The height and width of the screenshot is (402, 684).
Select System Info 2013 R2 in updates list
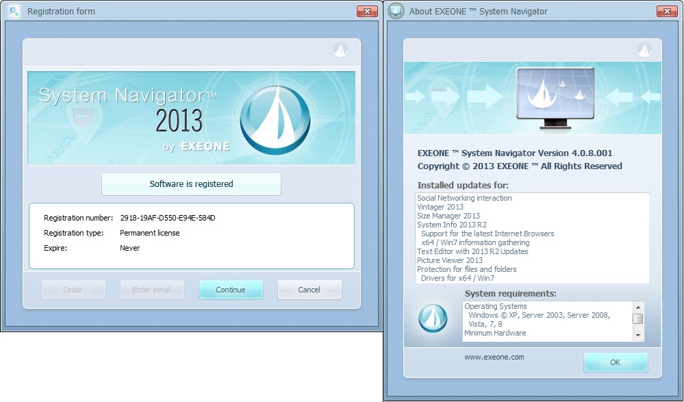point(452,225)
